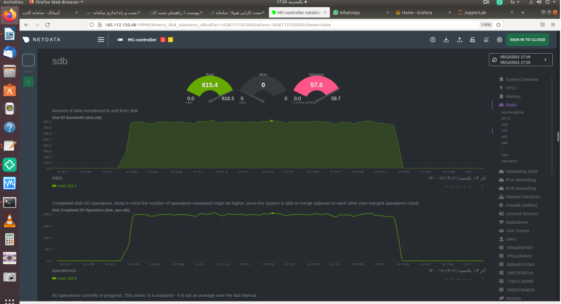Open MC-controller node selector
The height and width of the screenshot is (304, 561).
pyautogui.click(x=142, y=40)
